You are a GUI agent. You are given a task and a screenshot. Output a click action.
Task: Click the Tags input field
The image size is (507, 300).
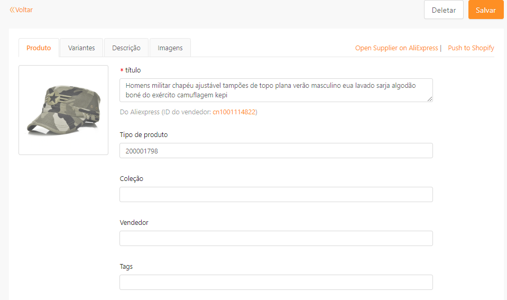pyautogui.click(x=276, y=282)
